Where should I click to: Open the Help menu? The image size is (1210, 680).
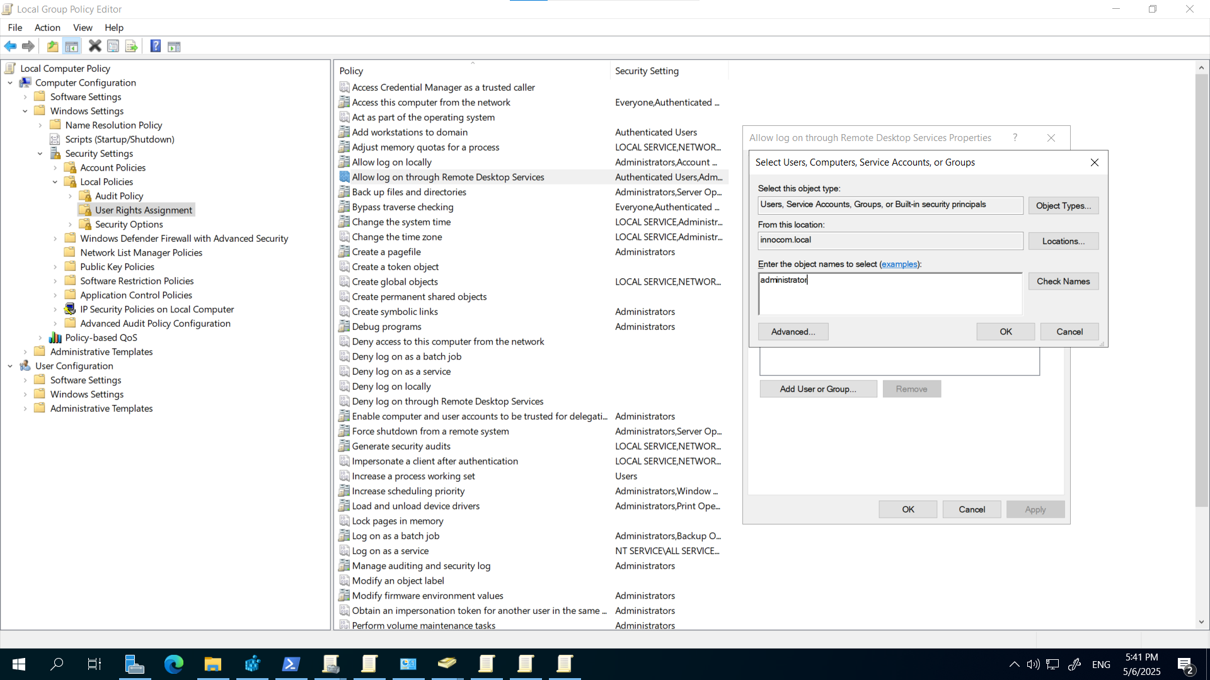pyautogui.click(x=114, y=28)
